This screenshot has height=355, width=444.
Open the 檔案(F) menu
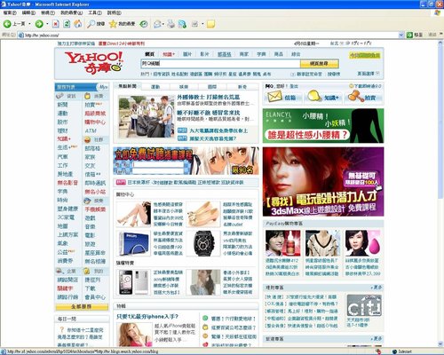tap(10, 12)
